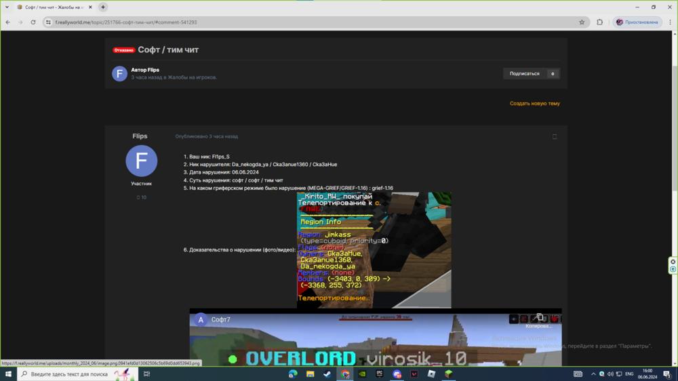
Task: Open NVIDIA app from the taskbar
Action: (x=362, y=374)
